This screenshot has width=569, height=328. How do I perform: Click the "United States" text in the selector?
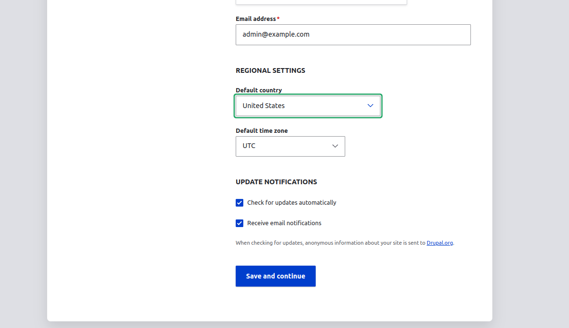coord(263,106)
